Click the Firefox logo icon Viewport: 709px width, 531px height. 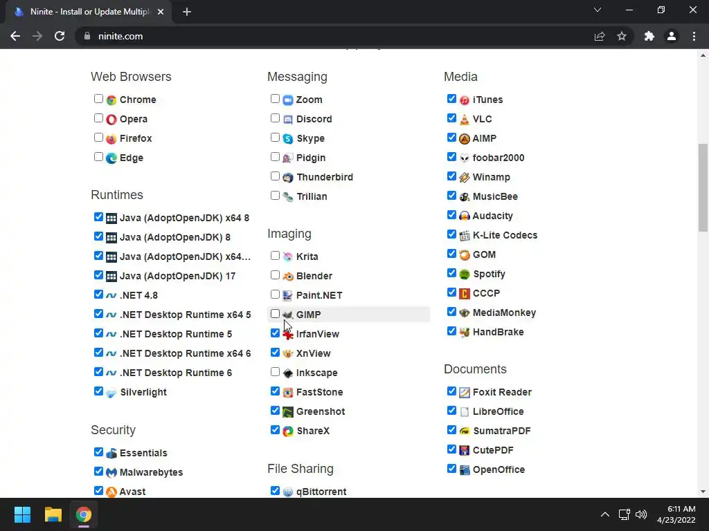[x=111, y=138]
